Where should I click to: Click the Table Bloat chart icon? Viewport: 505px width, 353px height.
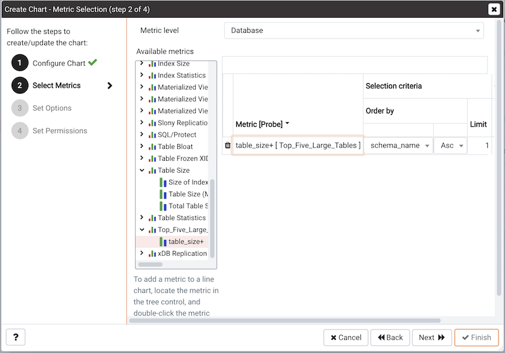point(152,147)
